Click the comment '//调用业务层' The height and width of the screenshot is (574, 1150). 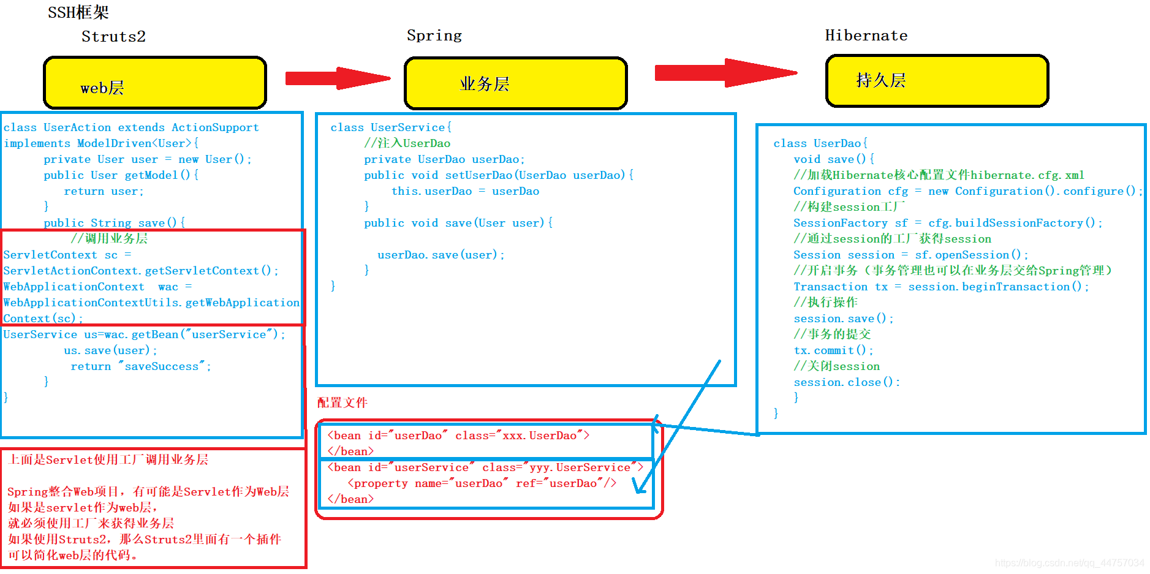click(109, 238)
